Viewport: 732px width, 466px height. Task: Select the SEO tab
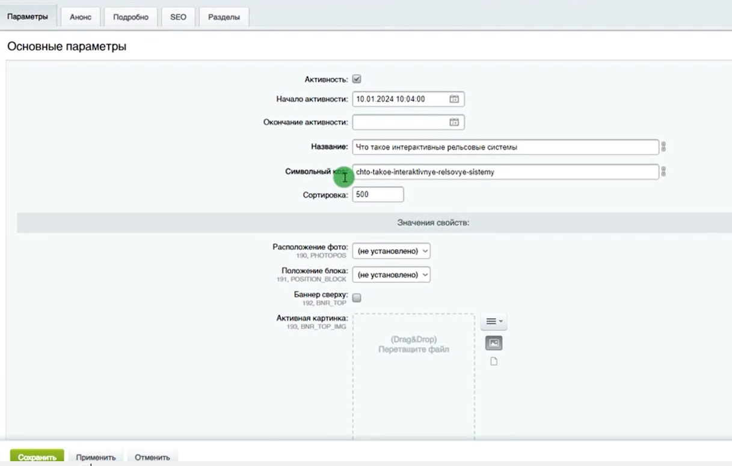pos(178,17)
